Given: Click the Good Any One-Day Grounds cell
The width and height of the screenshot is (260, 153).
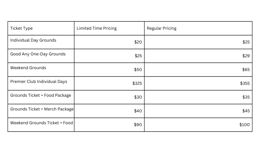Looking at the screenshot, I should coord(38,54).
